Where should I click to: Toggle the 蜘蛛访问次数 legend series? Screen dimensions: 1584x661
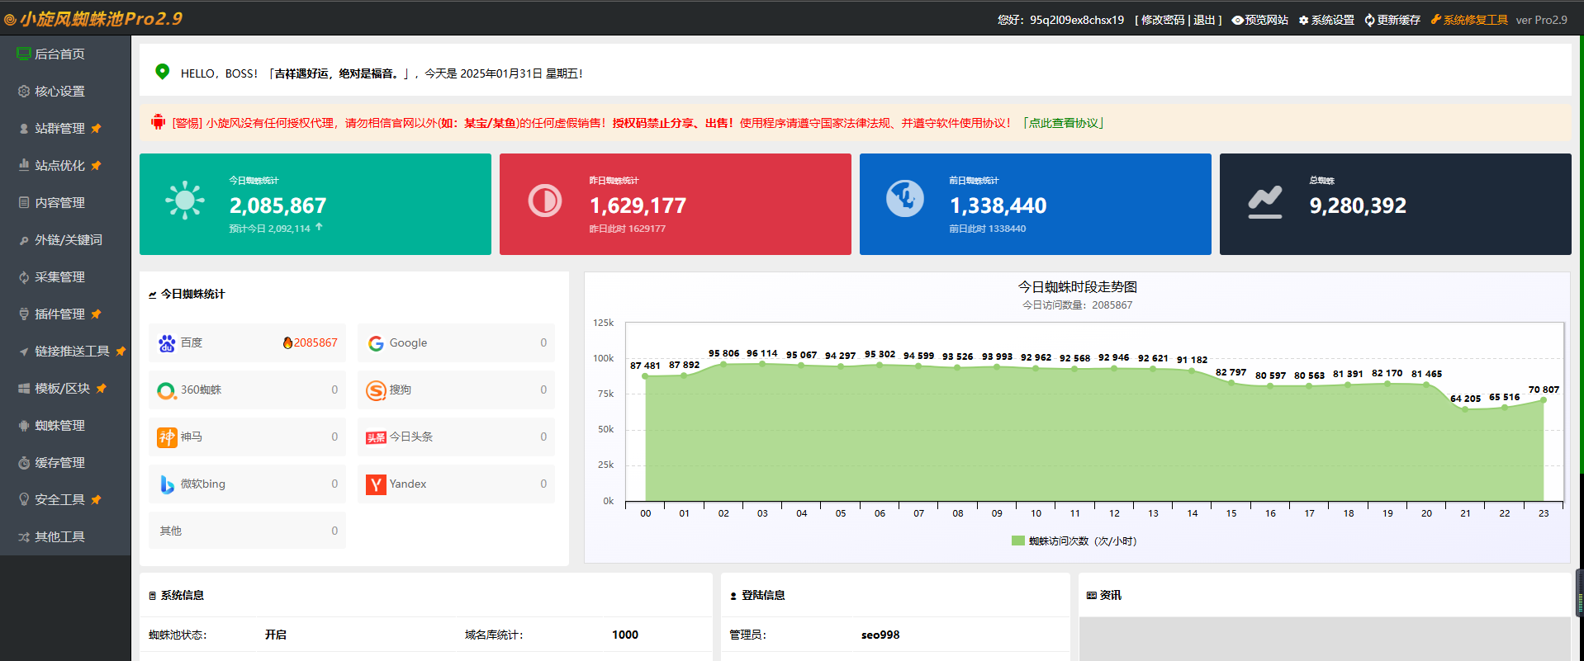[1074, 541]
